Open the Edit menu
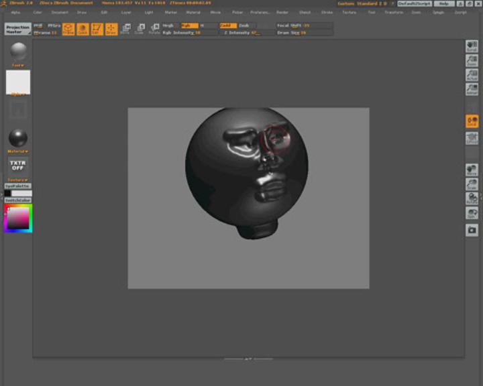The width and height of the screenshot is (483, 386). (x=104, y=12)
